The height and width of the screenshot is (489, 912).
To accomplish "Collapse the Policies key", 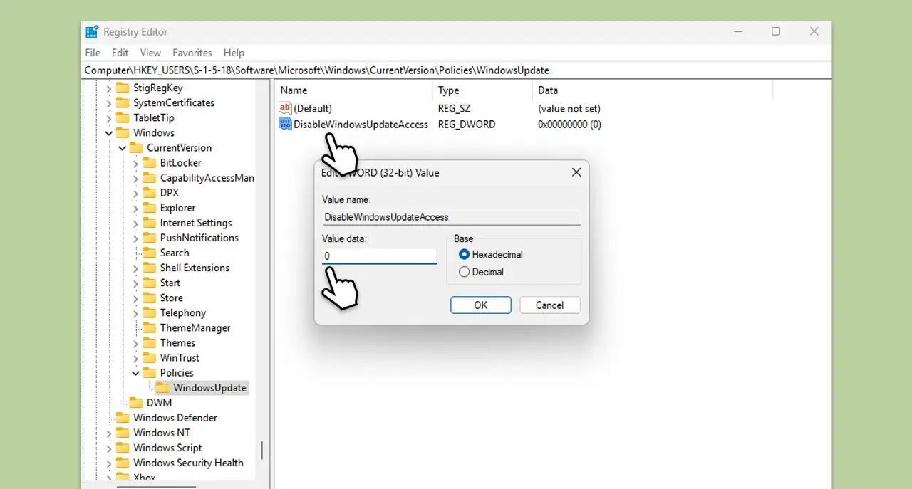I will pyautogui.click(x=135, y=372).
